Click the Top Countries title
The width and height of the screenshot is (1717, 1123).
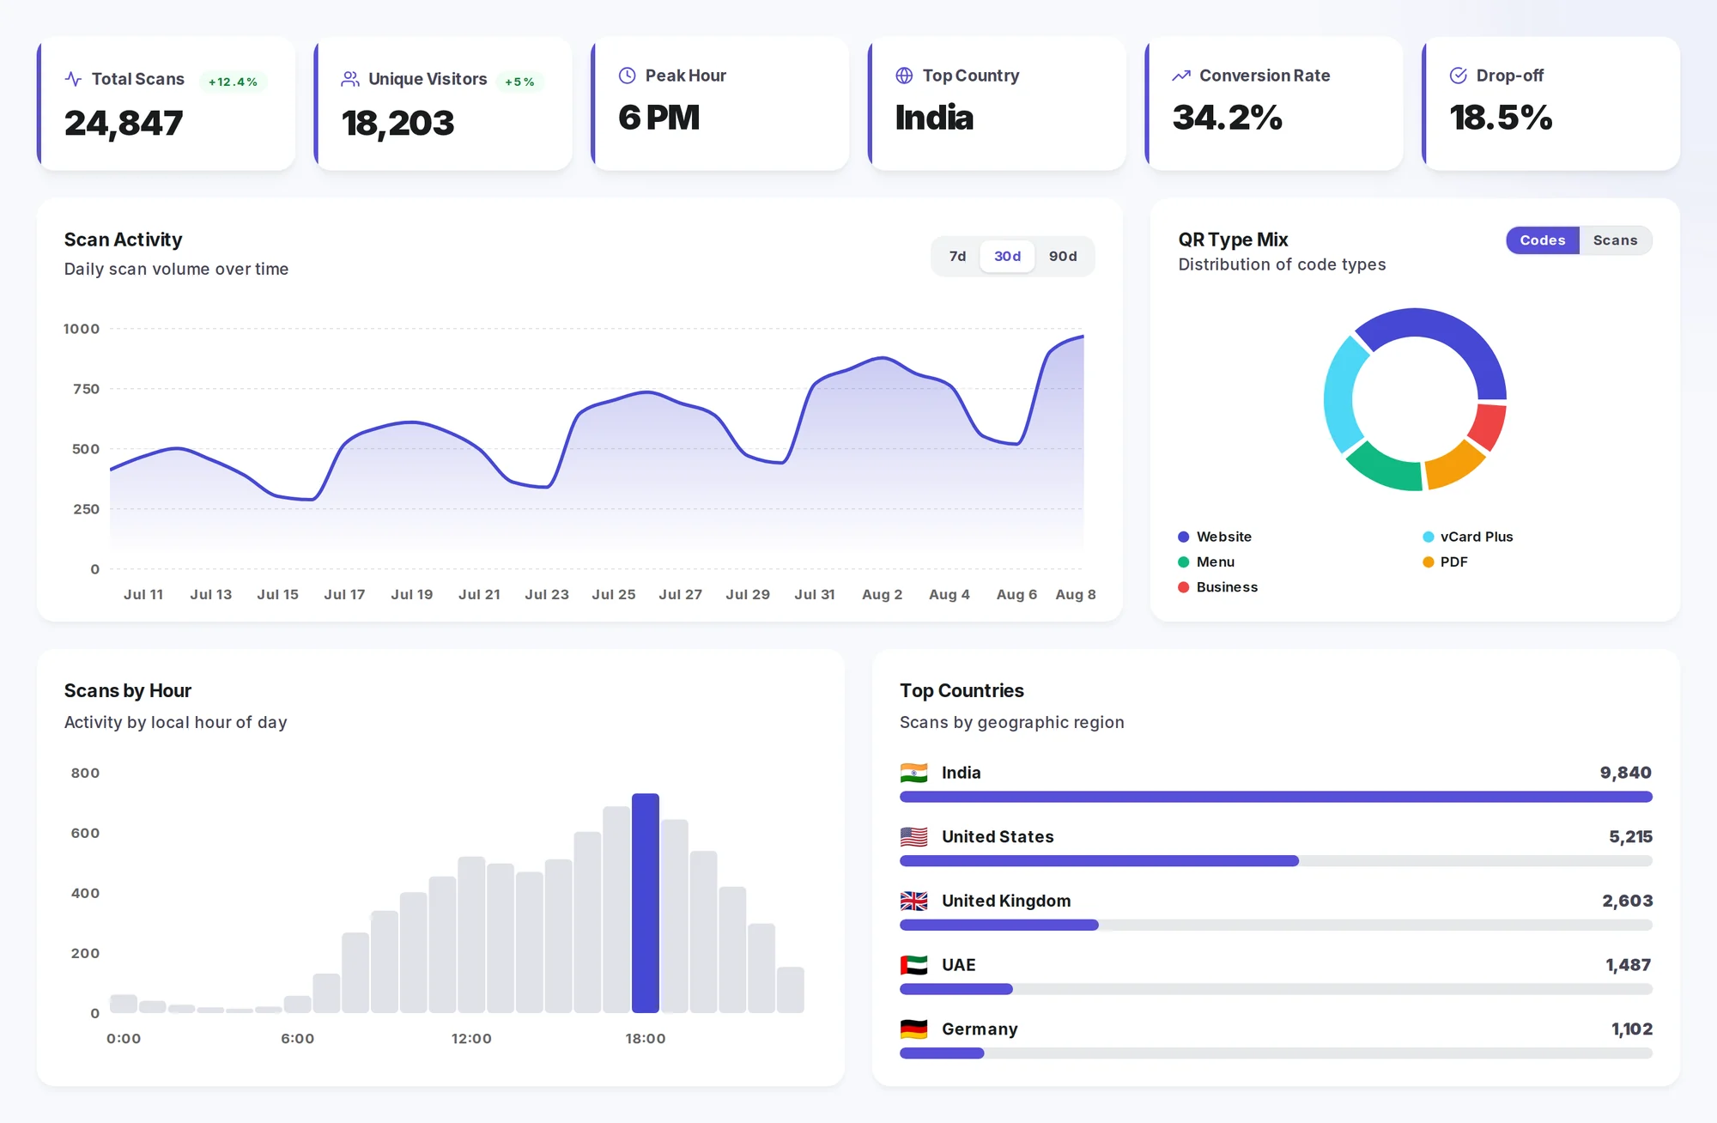(x=962, y=691)
